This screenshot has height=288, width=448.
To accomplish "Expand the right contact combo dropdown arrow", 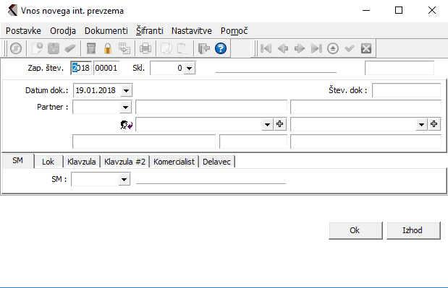I will (x=421, y=124).
